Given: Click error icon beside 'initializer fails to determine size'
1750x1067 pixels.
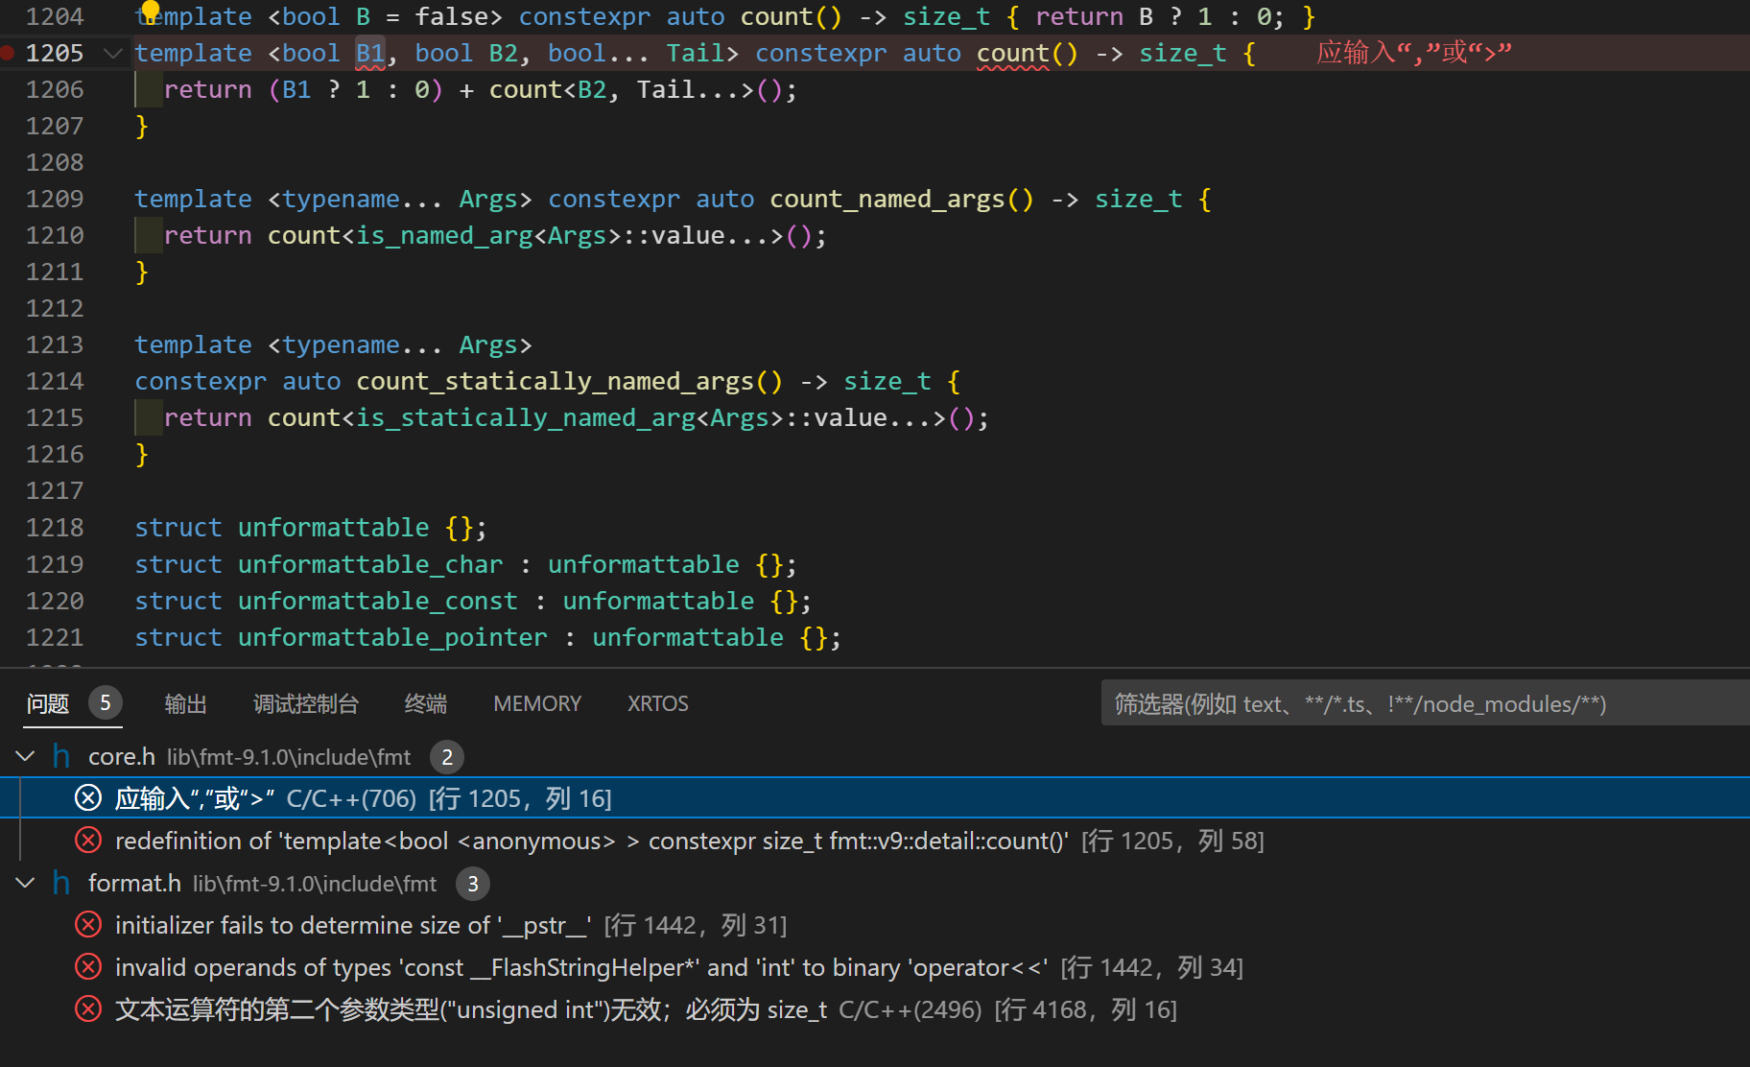Looking at the screenshot, I should coord(88,925).
